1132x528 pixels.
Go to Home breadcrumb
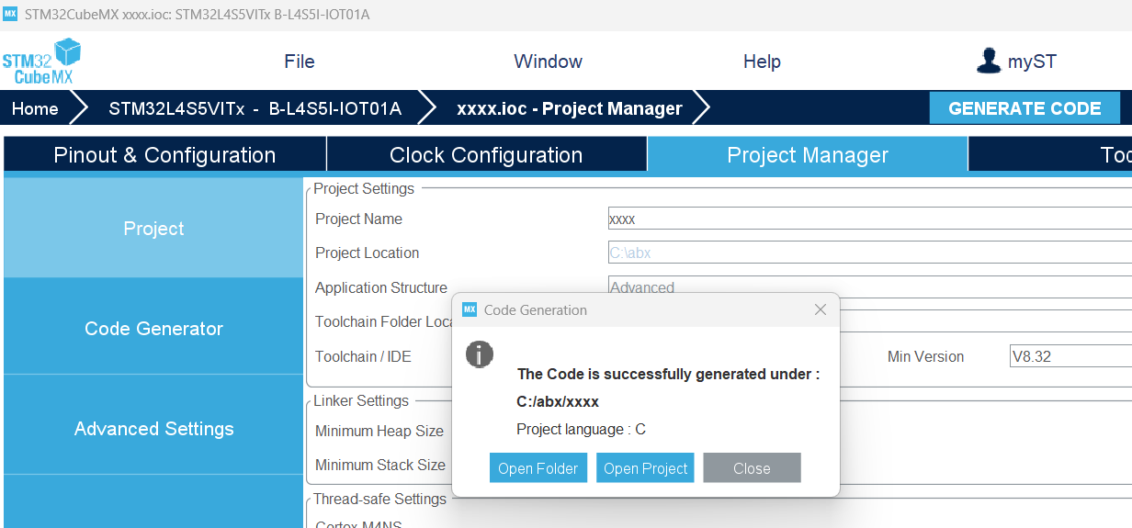pos(35,108)
